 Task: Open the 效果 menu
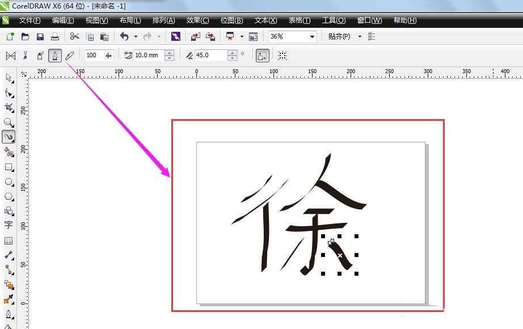[x=197, y=20]
